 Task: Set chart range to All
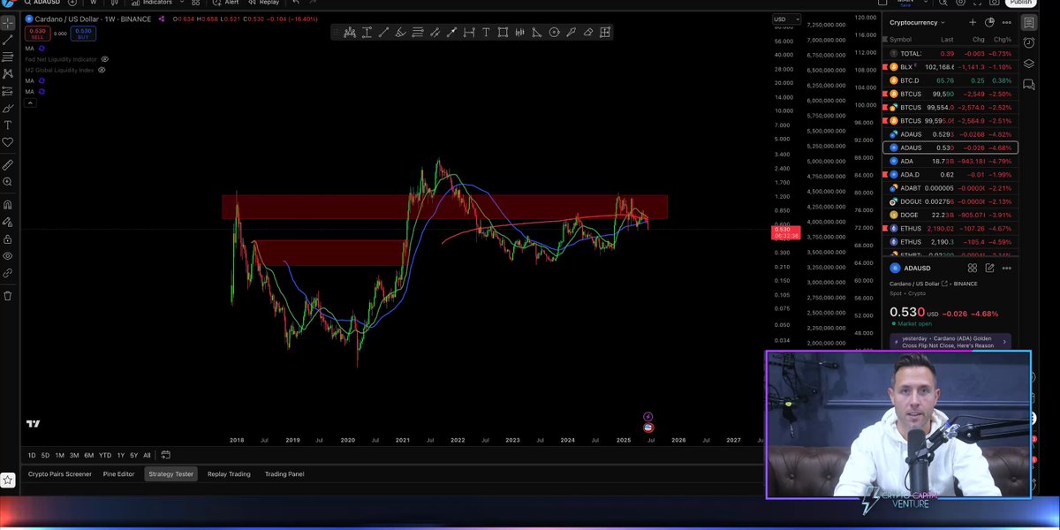147,455
